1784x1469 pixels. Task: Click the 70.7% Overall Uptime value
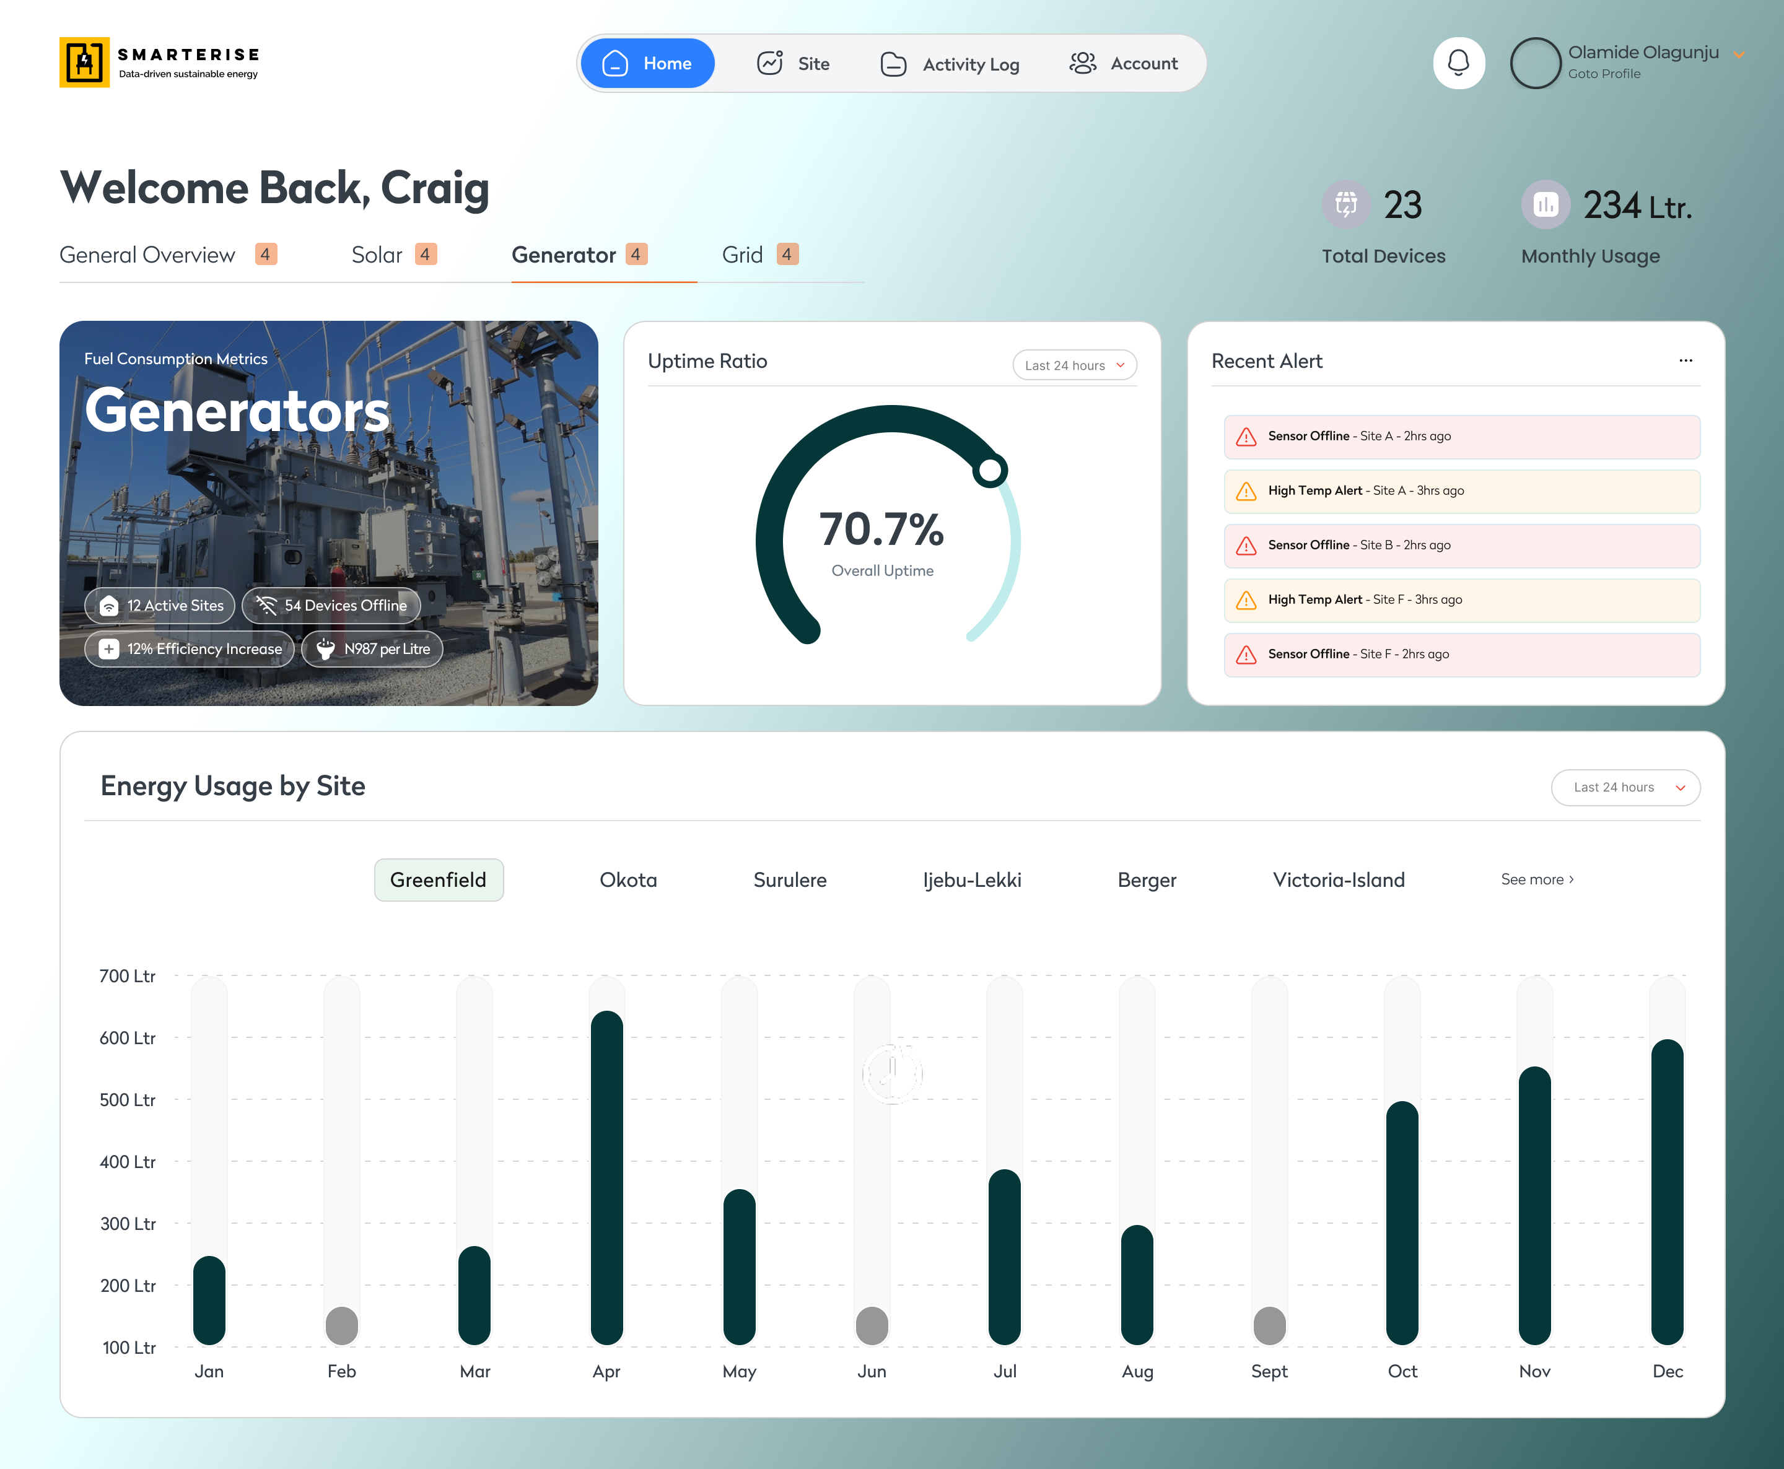[882, 530]
